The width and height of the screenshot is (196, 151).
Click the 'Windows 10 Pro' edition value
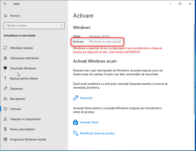pos(100,36)
